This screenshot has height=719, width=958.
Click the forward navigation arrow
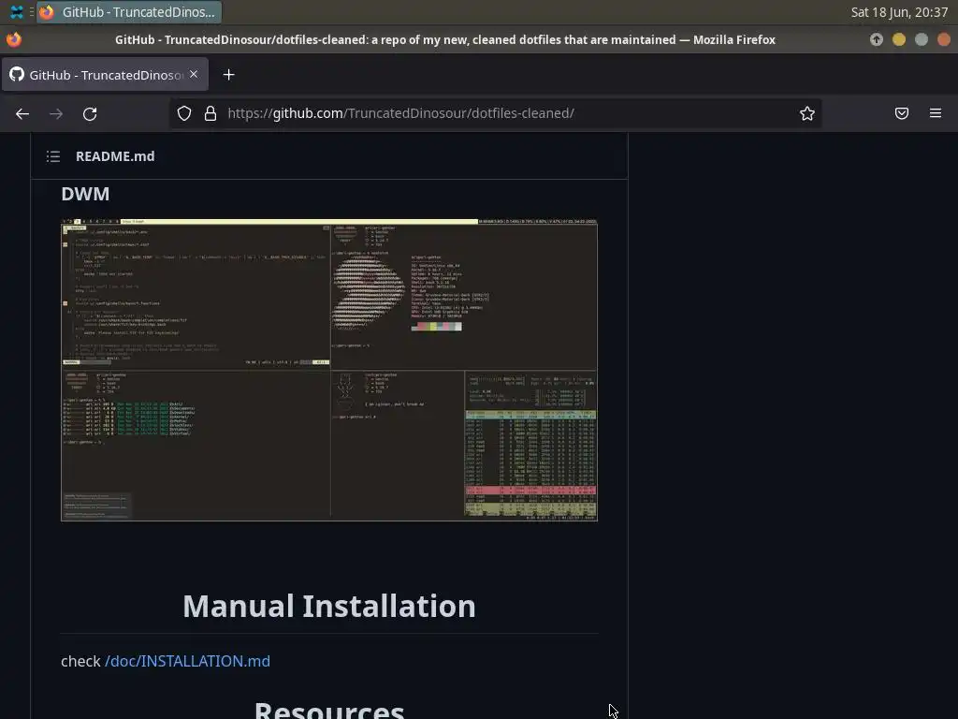[56, 113]
